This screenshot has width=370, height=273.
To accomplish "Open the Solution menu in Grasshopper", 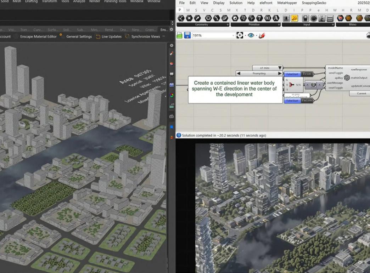I will (236, 3).
